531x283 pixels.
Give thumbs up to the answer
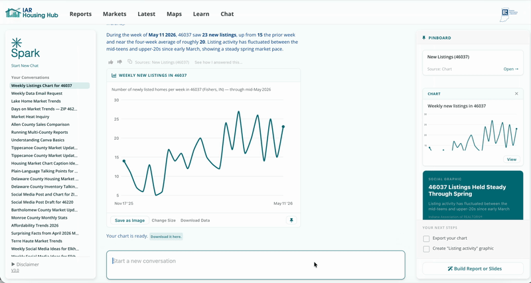(x=111, y=62)
